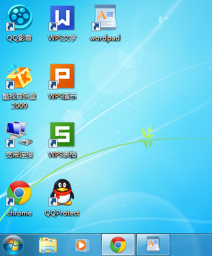The width and height of the screenshot is (212, 256).
Task: Click the QQProtect label text
Action: [62, 213]
